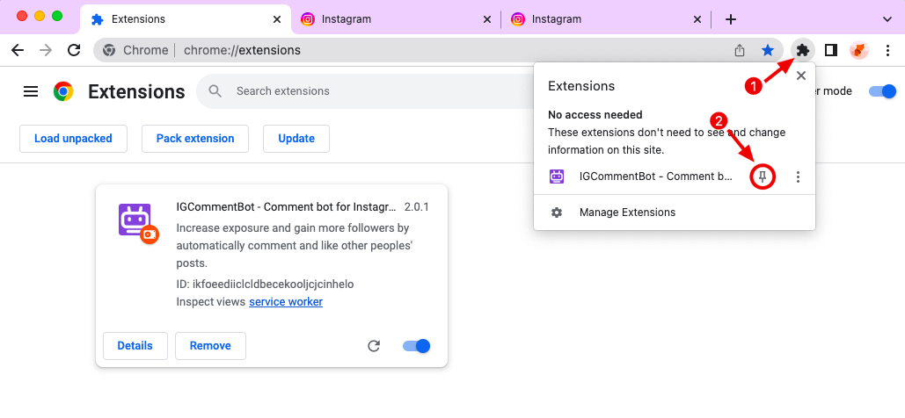
Task: Click Pack extension button
Action: click(x=195, y=139)
